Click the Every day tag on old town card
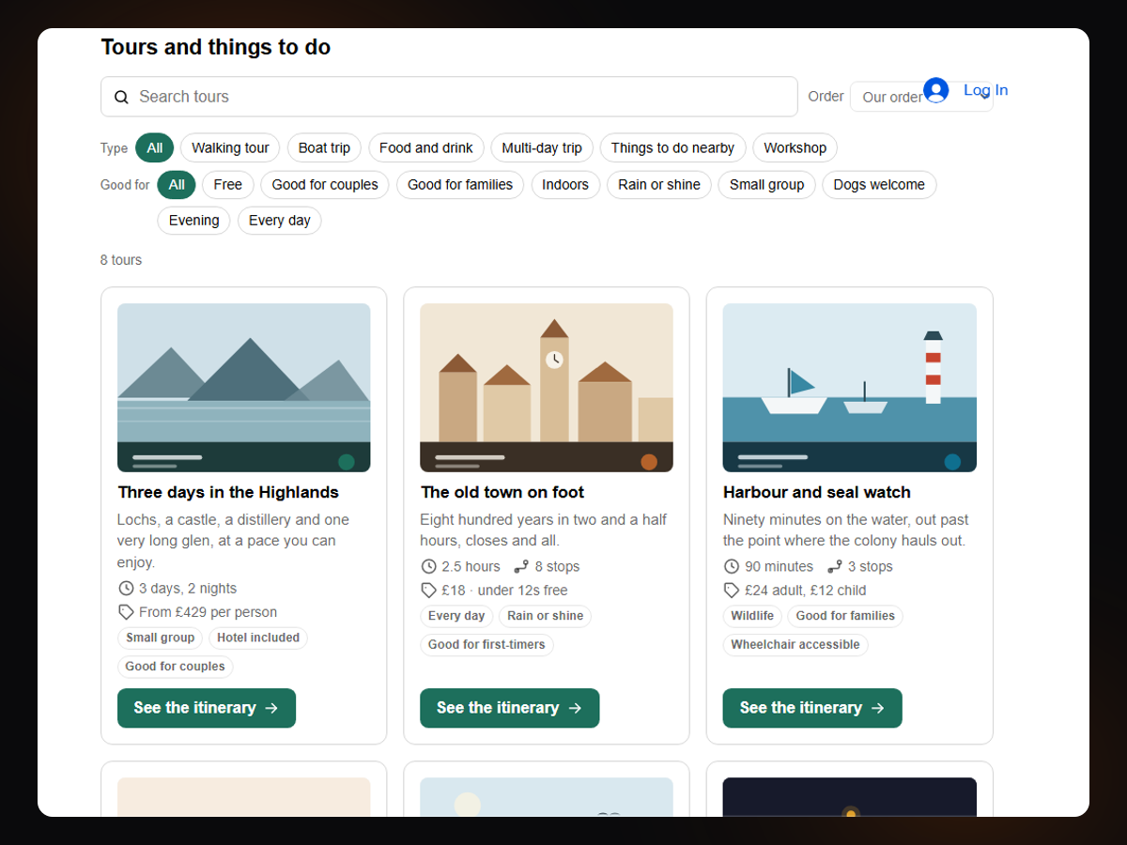The width and height of the screenshot is (1127, 845). pyautogui.click(x=456, y=617)
